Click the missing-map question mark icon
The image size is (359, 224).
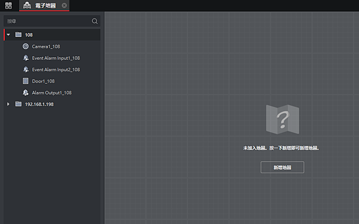point(282,119)
